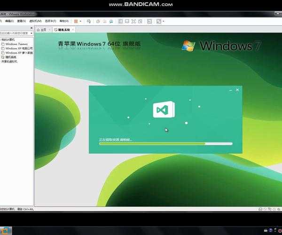Pause the virtual machine with the orange pause icon
The height and width of the screenshot is (235, 282).
click(x=76, y=21)
